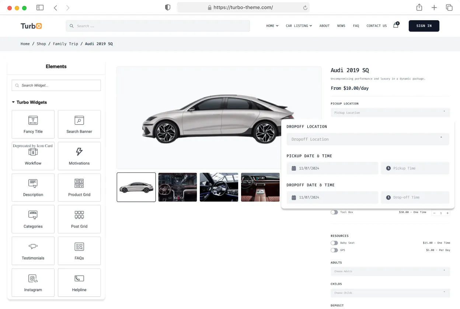Screen dimensions: 460x309
Task: Pick the Motivations widget
Action: (79, 156)
